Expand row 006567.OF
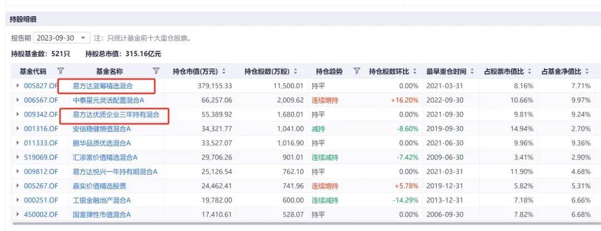Screen dimensions: 601x231 (x=18, y=100)
